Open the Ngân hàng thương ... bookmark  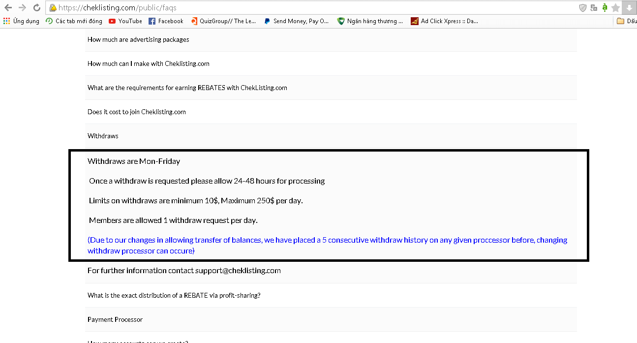click(370, 21)
